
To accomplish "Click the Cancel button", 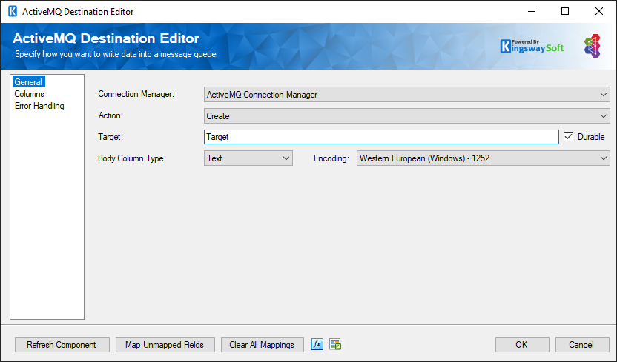I will point(582,345).
